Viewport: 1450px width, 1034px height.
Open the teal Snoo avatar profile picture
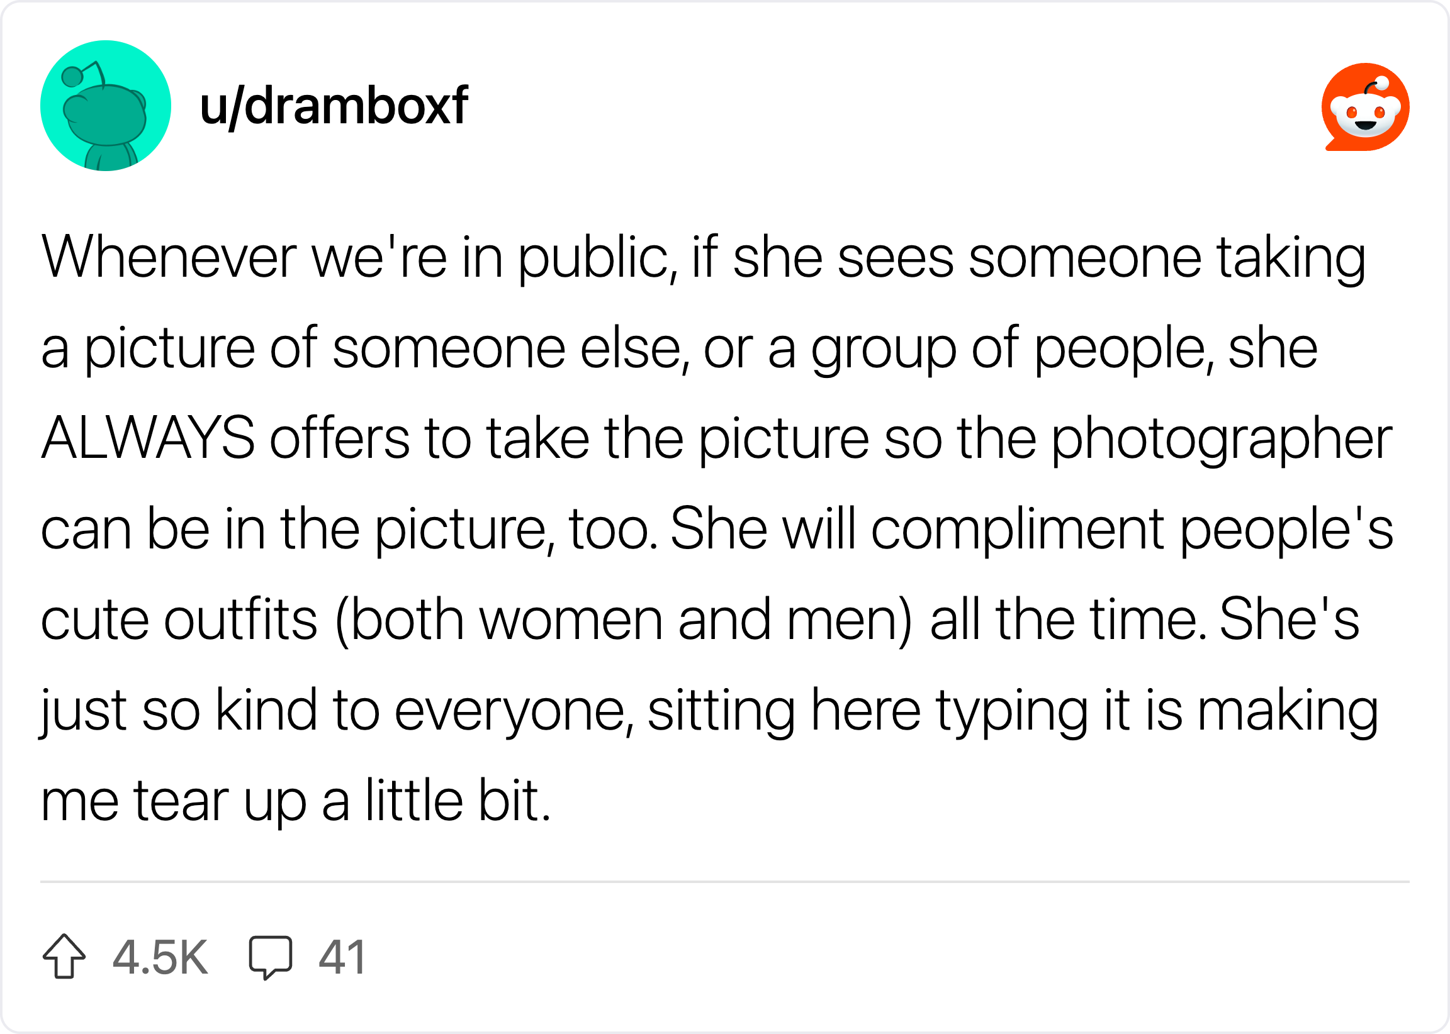106,106
